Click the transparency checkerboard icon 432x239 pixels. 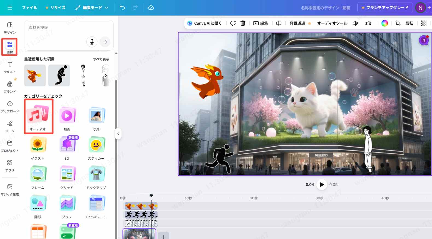point(424,23)
